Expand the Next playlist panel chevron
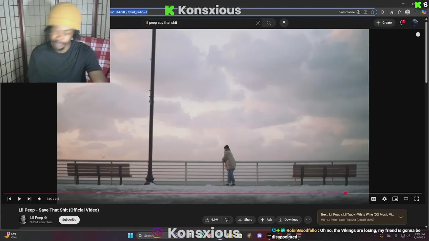This screenshot has width=429, height=241. coord(401,217)
